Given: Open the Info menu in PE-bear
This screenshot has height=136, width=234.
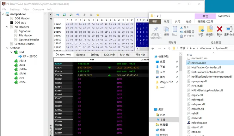Looking at the screenshot, I should pyautogui.click(x=50, y=9).
